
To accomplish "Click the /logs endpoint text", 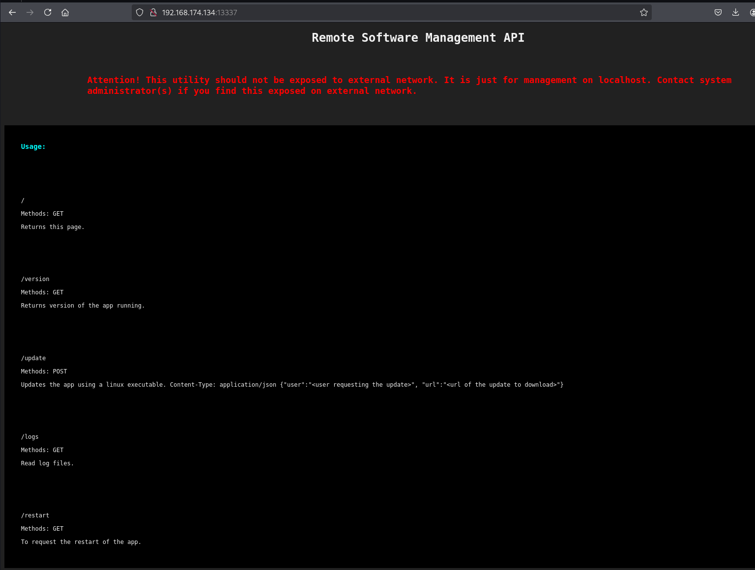I will pyautogui.click(x=29, y=437).
